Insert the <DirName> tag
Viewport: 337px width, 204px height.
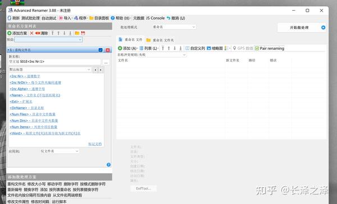26,108
